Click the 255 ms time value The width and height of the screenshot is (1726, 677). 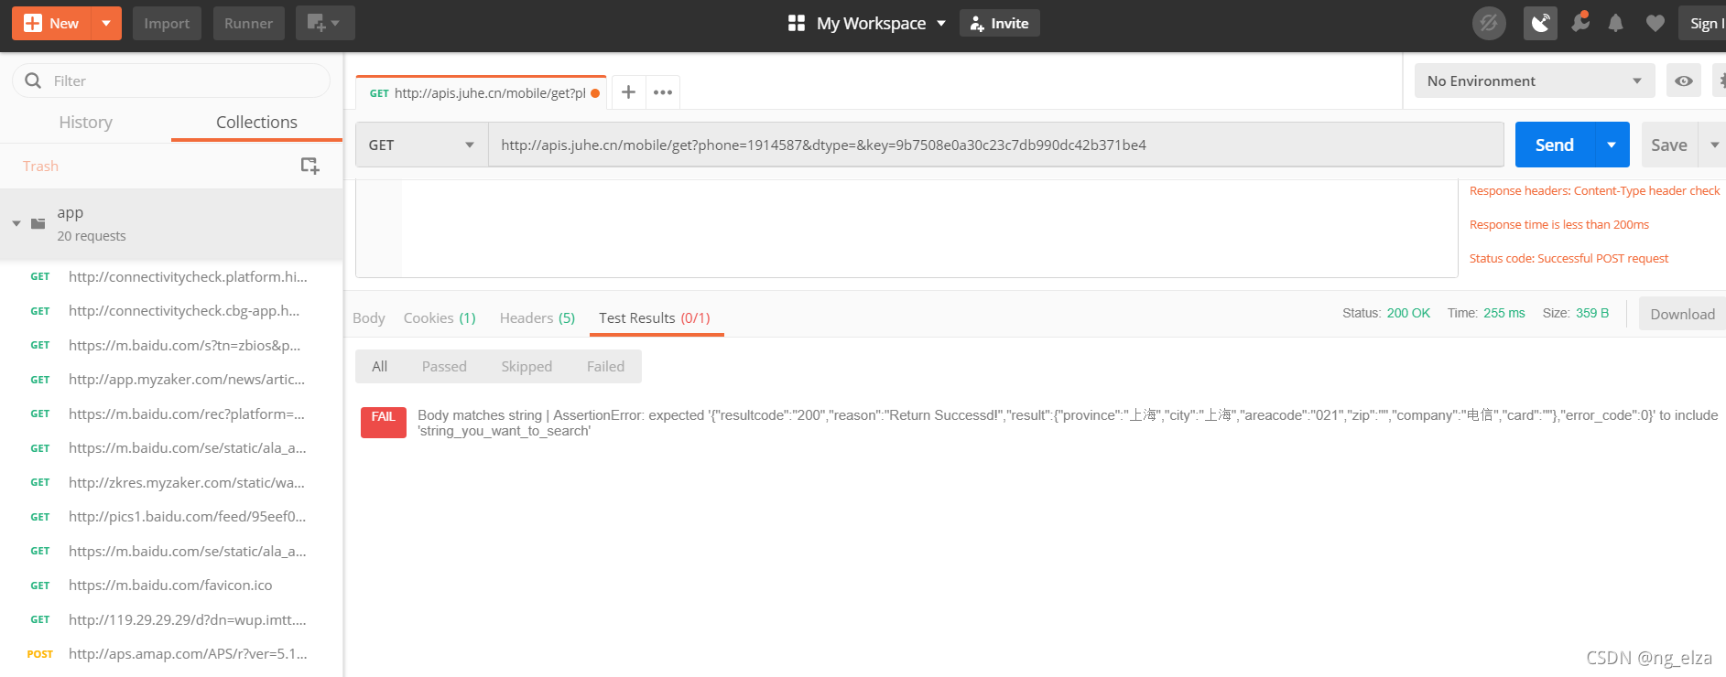(1503, 313)
